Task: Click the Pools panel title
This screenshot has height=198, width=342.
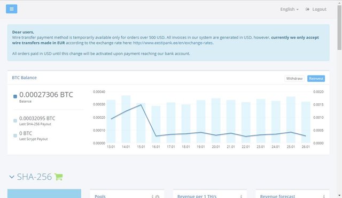Action: [100, 196]
